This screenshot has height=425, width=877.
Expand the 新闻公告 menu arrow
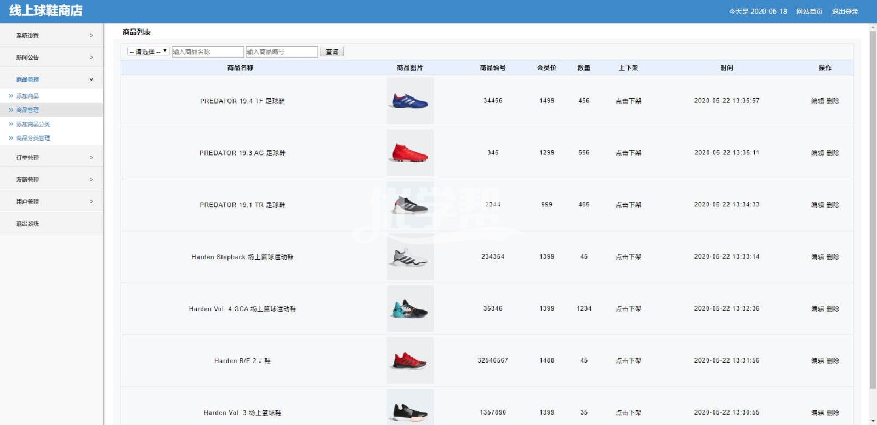91,58
